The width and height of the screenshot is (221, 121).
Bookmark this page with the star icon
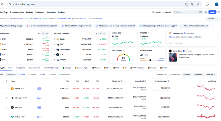(x=198, y=4)
